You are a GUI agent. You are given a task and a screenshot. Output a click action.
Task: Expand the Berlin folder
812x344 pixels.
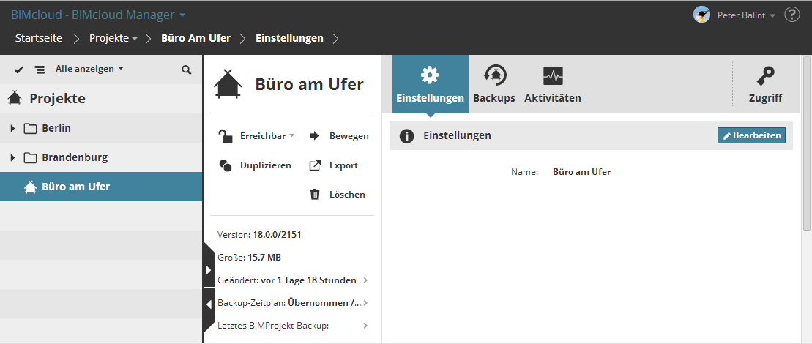pos(12,129)
